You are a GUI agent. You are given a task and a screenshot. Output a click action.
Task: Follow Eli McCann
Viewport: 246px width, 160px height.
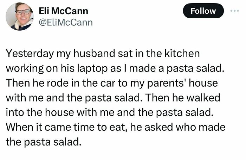pos(203,11)
